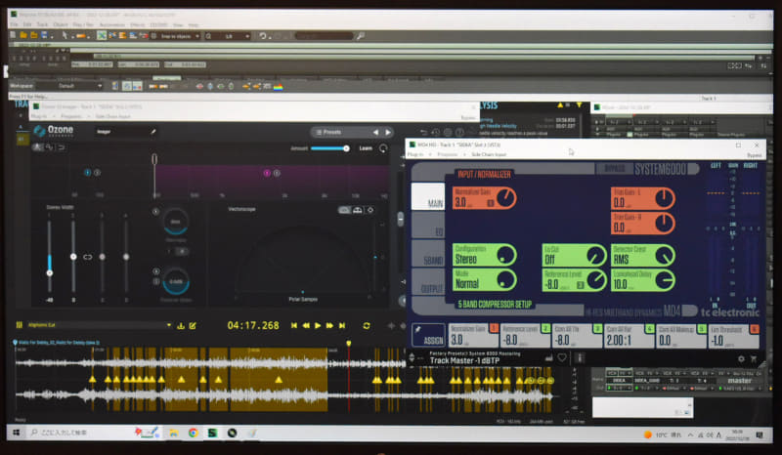The width and height of the screenshot is (782, 455).
Task: Toggle the Lissajous vectorscope mode button
Action: 370,210
